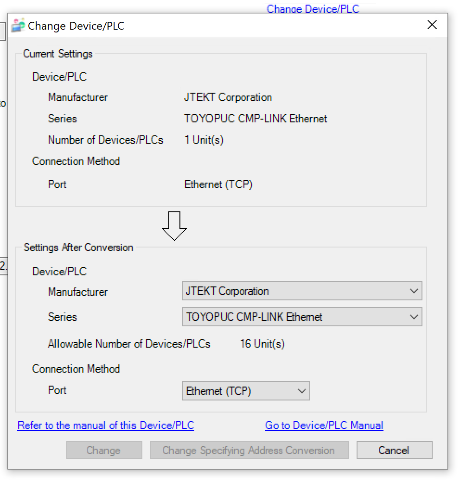Image resolution: width=460 pixels, height=489 pixels.
Task: Follow the 'Go to Device/PLC Manual' link
Action: [324, 425]
